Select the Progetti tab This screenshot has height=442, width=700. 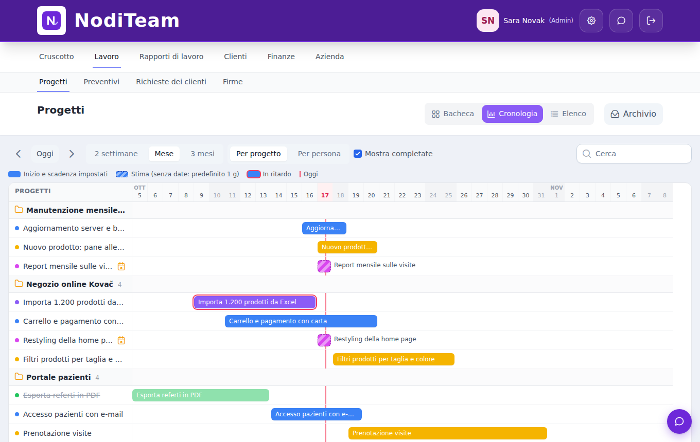[53, 82]
